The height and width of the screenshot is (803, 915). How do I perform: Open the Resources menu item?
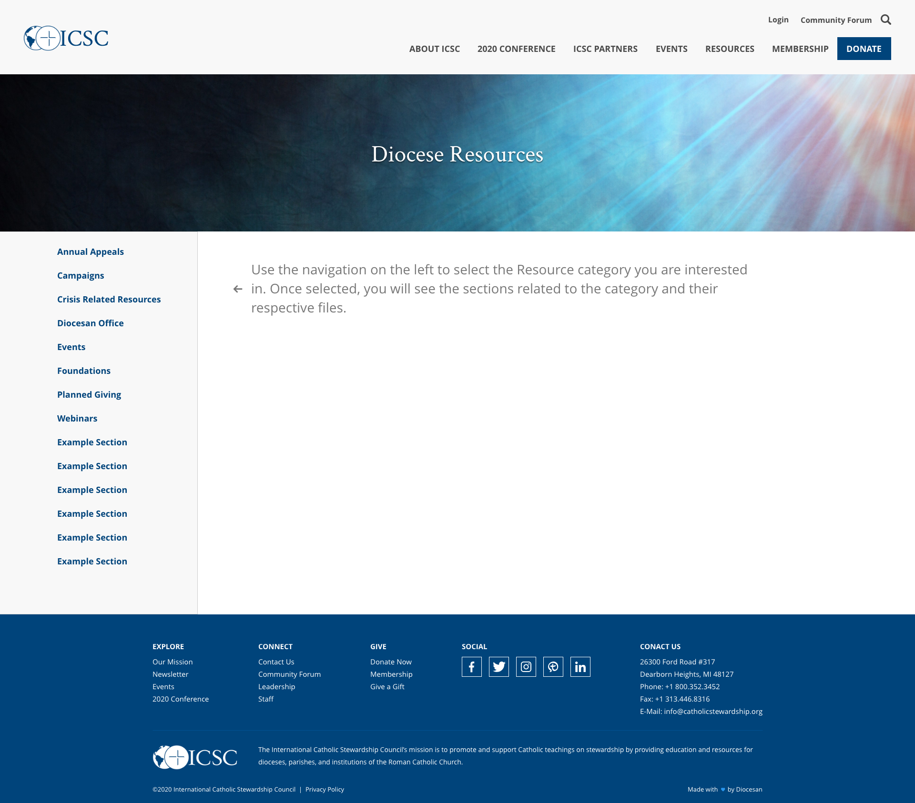[x=730, y=49]
